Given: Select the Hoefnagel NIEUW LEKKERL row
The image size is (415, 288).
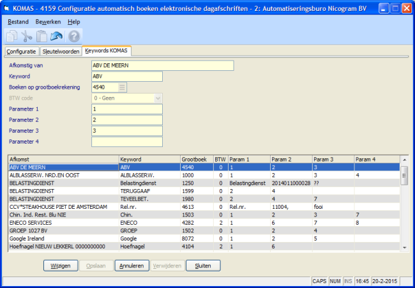Looking at the screenshot, I should [204, 246].
